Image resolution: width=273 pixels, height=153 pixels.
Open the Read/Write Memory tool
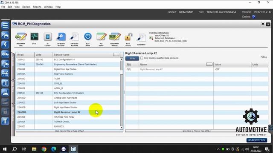point(115,40)
